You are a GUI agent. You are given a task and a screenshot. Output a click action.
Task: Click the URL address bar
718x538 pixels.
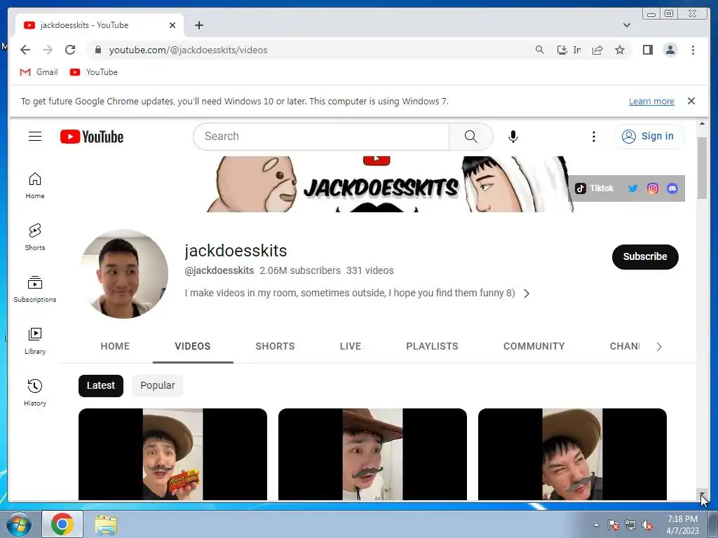(x=316, y=50)
